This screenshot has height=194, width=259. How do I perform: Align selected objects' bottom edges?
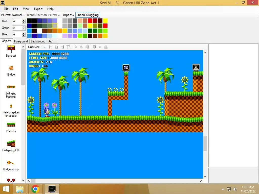pos(106,47)
